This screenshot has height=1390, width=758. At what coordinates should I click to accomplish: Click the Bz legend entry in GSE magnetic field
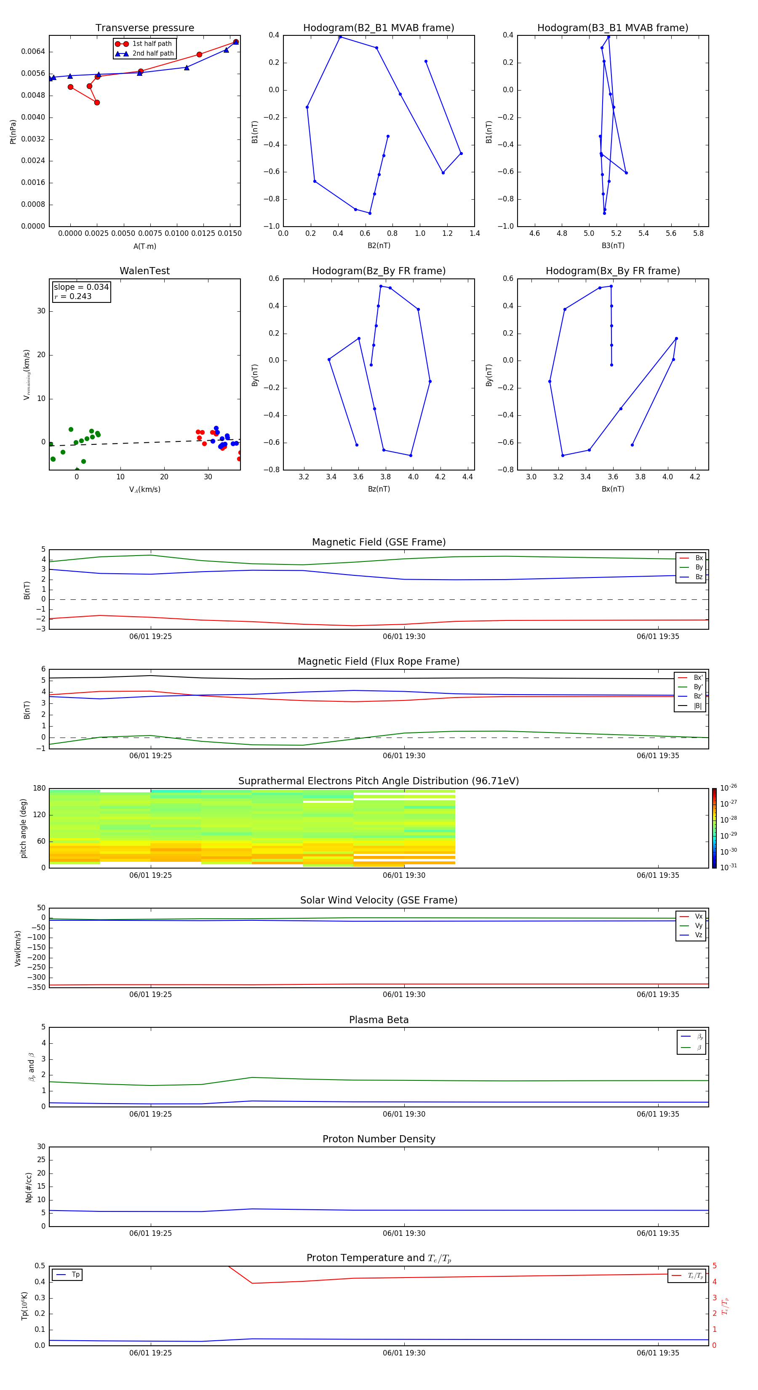coord(691,577)
